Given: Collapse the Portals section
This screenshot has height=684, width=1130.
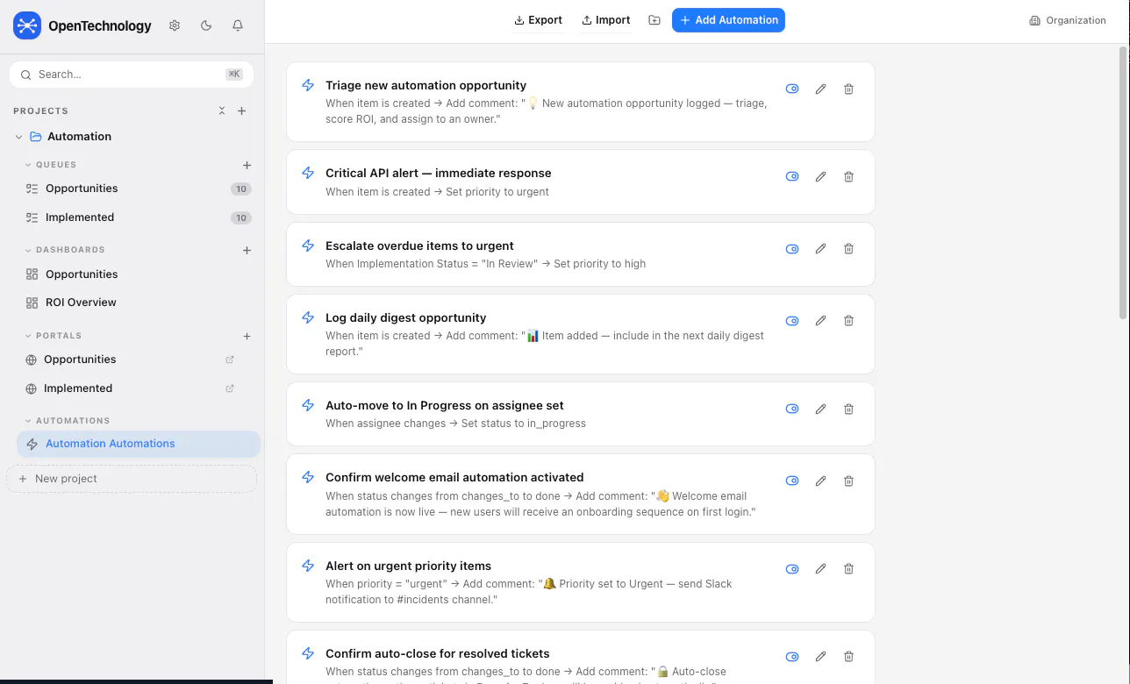Looking at the screenshot, I should (x=28, y=336).
